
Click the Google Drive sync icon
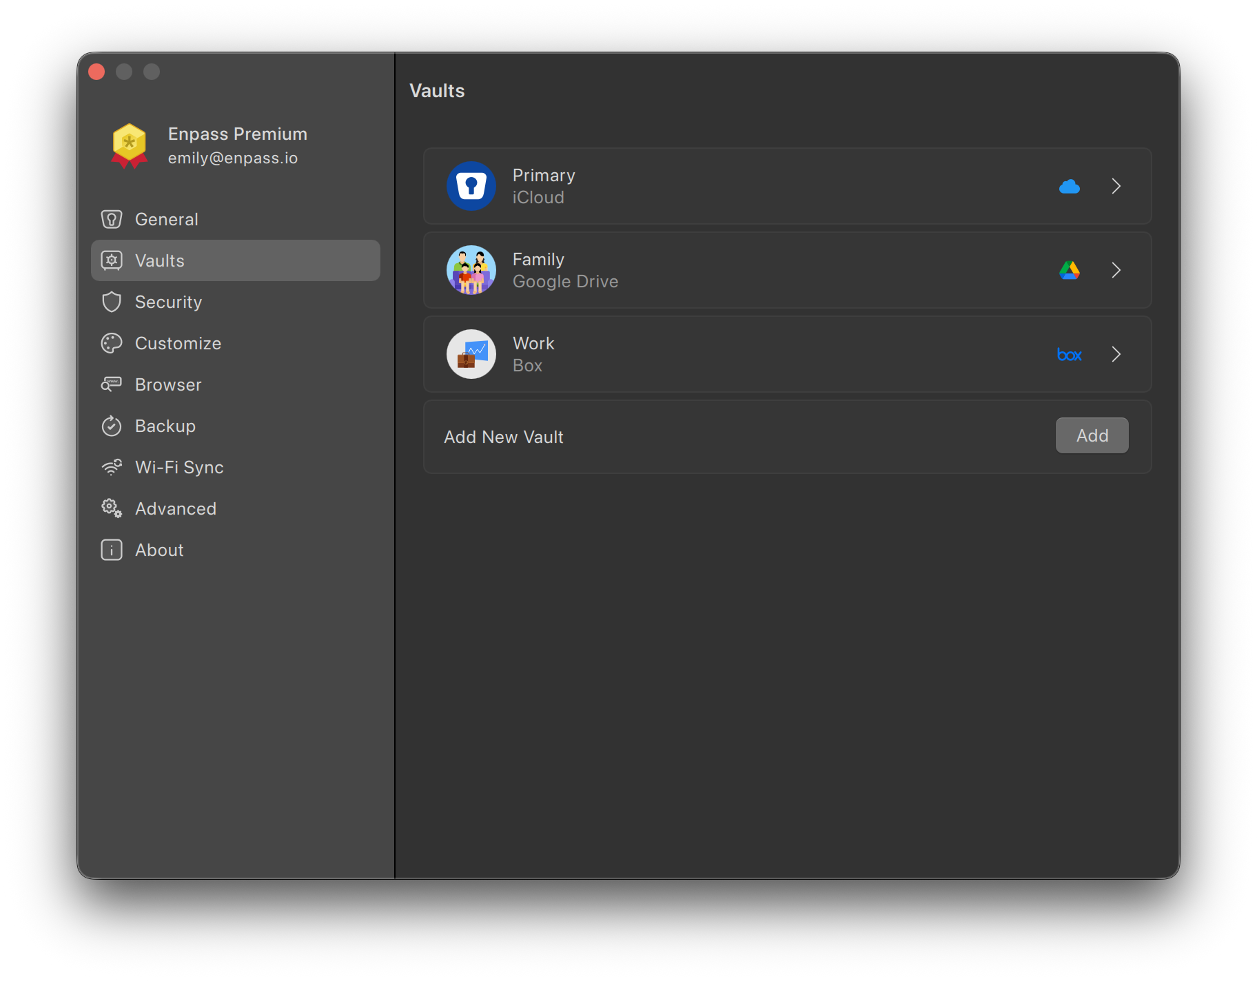pyautogui.click(x=1070, y=270)
